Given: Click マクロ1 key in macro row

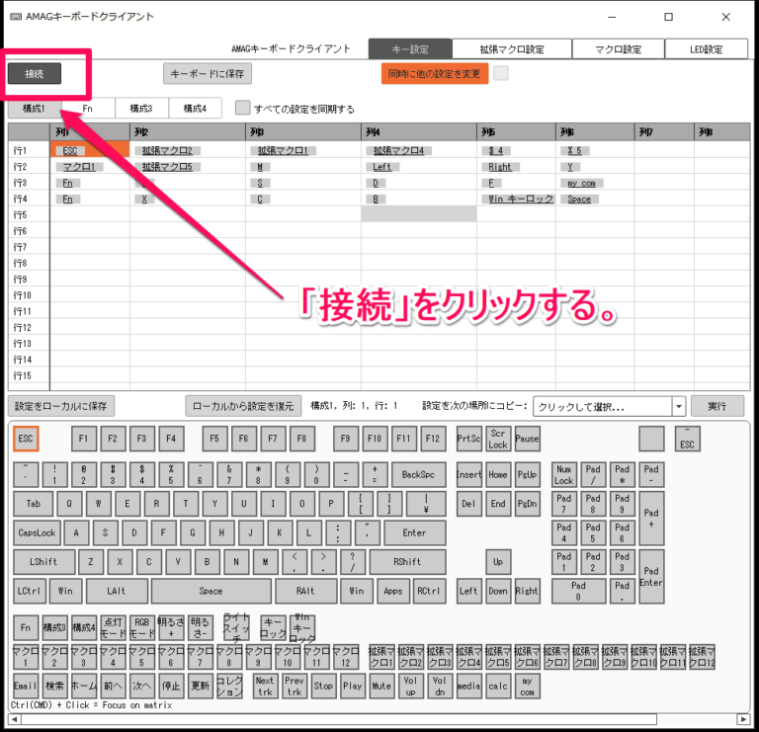Looking at the screenshot, I should point(26,657).
